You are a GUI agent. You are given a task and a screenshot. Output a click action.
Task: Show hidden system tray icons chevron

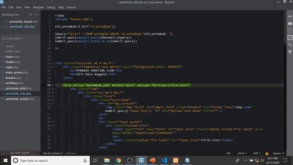pyautogui.click(x=245, y=160)
